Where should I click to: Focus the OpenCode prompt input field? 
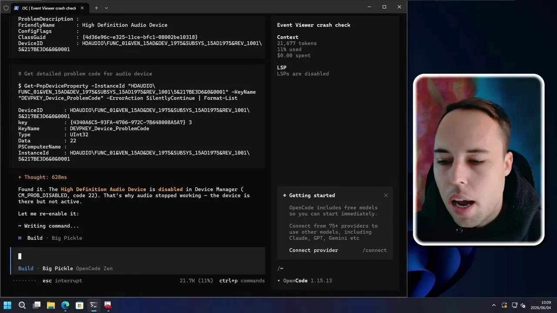[x=138, y=256]
